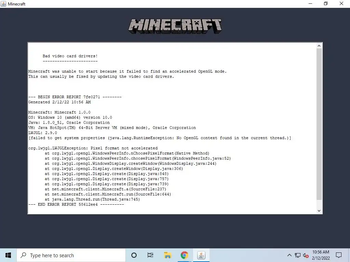Viewport: 350px width, 262px height.
Task: Click the taskbar clock 10:56 AM
Action: point(321,255)
